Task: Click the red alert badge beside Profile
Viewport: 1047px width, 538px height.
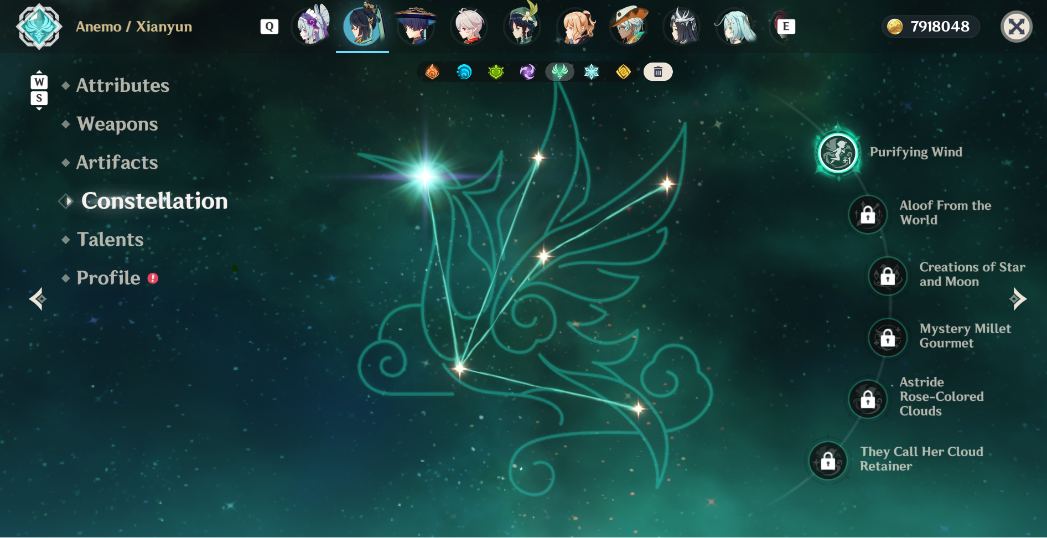Action: click(x=153, y=278)
